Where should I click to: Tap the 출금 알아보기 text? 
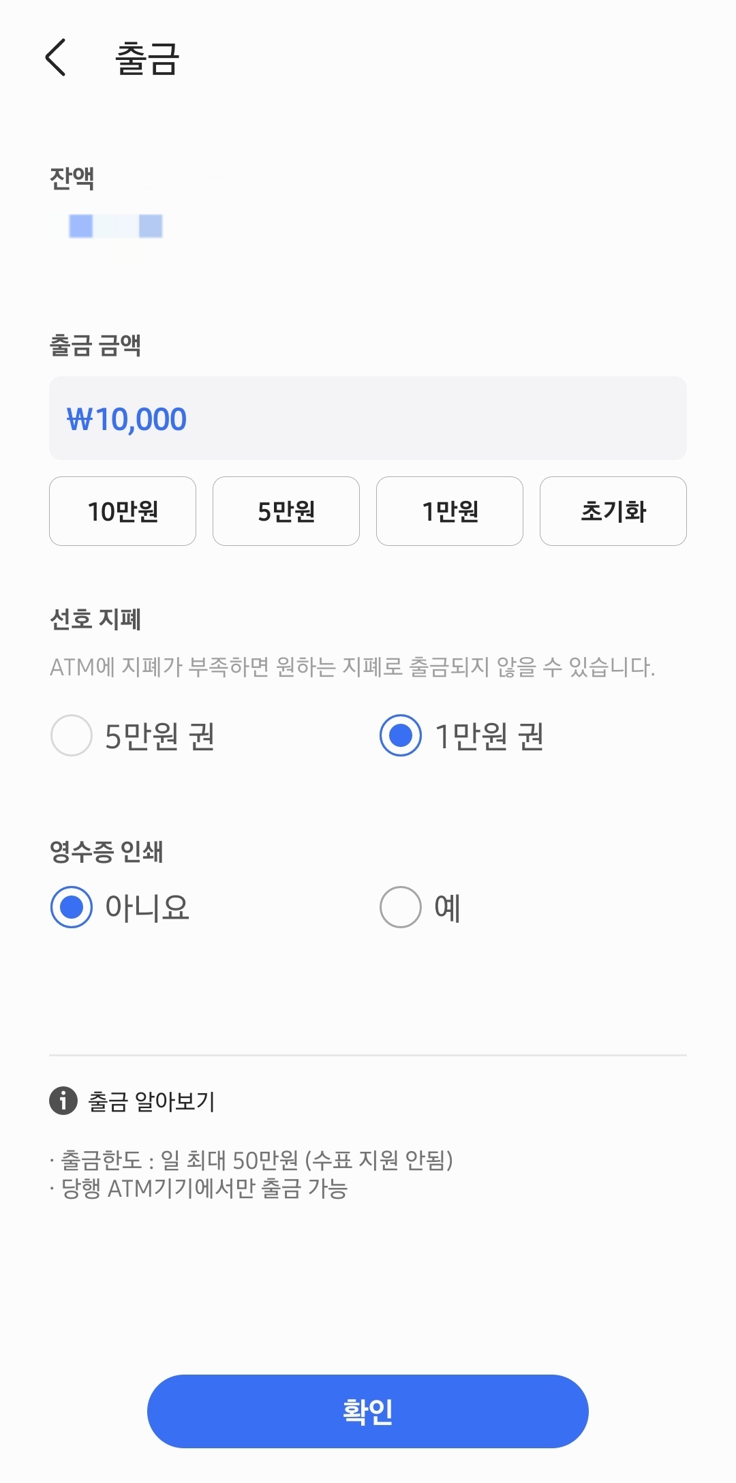pos(151,1101)
